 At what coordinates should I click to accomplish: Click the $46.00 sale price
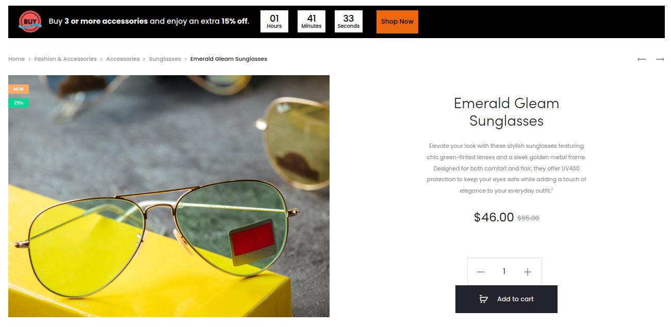[x=494, y=217]
